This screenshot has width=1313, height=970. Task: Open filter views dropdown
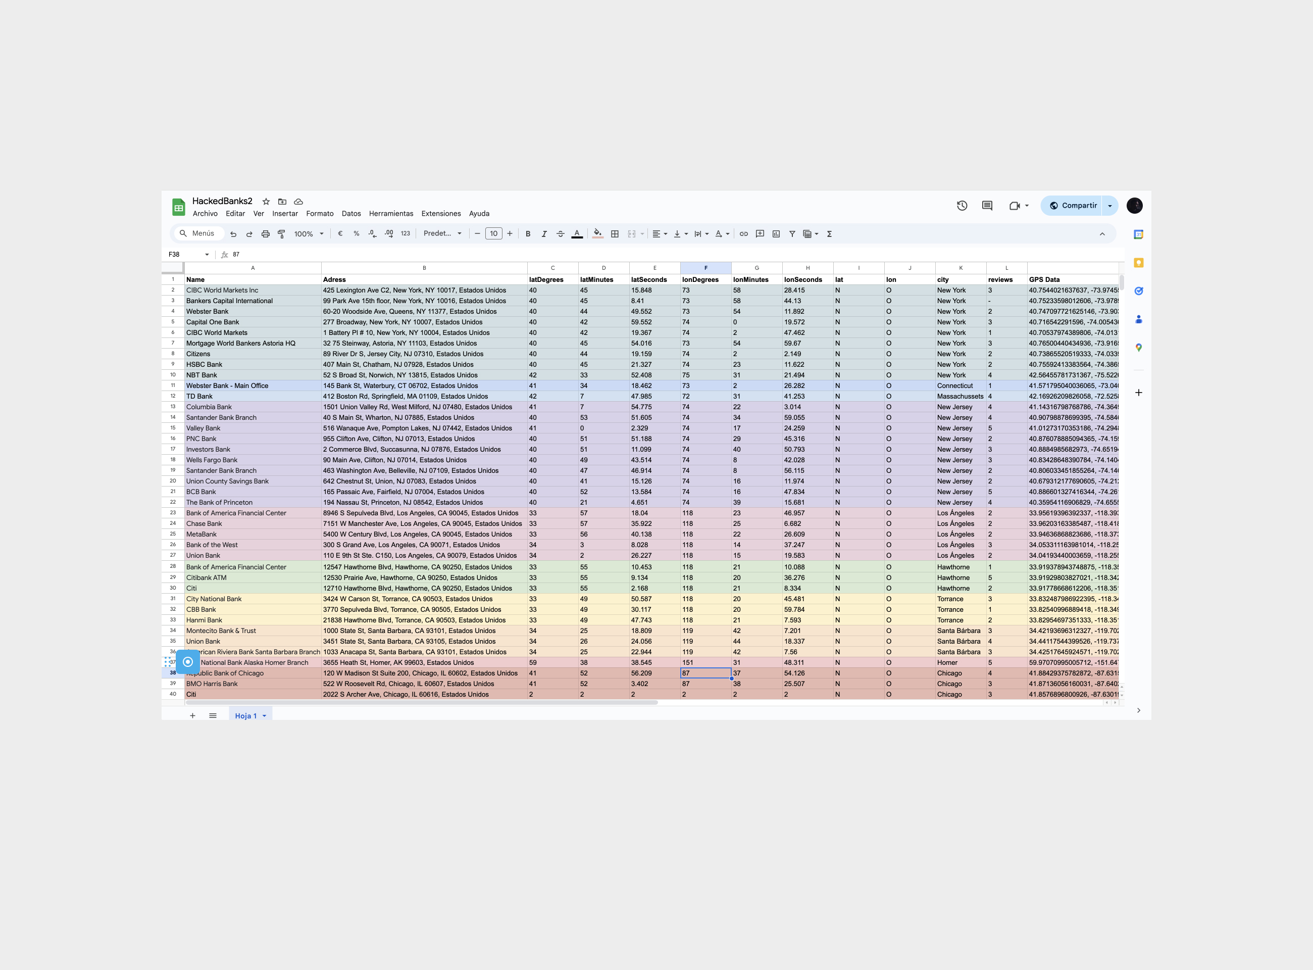point(811,234)
